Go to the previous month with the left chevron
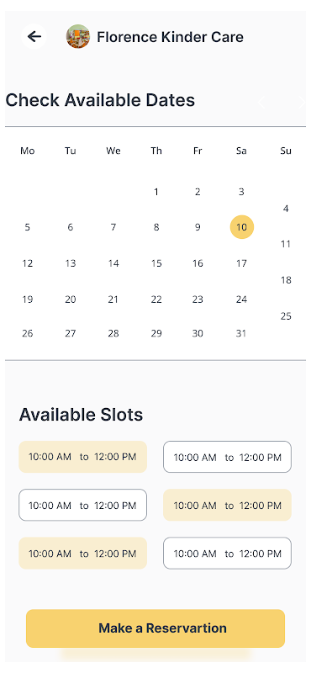The width and height of the screenshot is (311, 673). coord(261,102)
